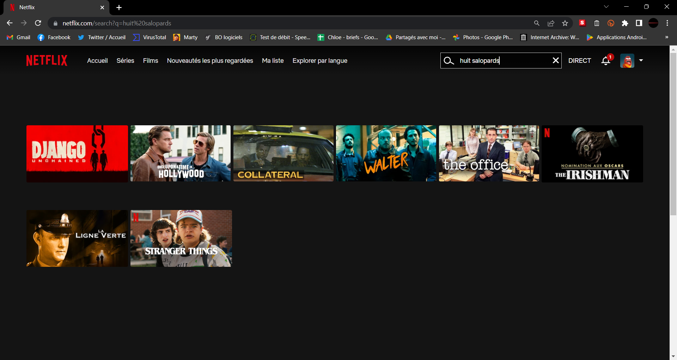
Task: Open the Gmail bookmark
Action: [x=19, y=37]
